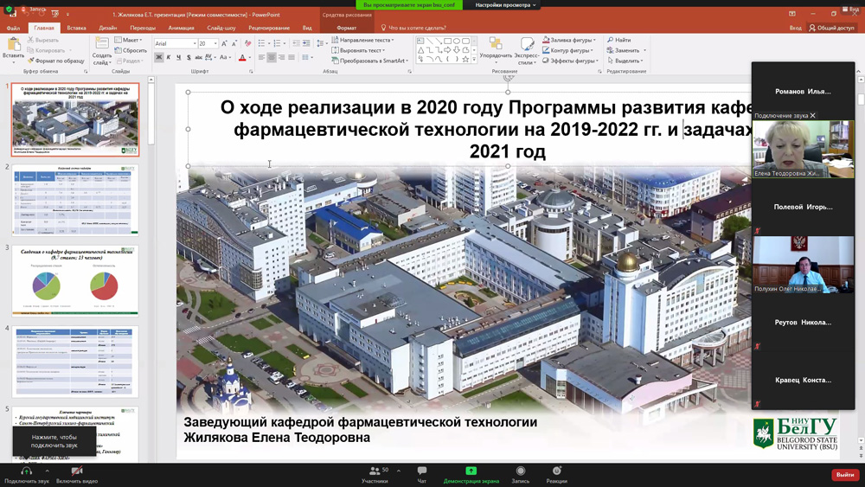The height and width of the screenshot is (487, 865).
Task: Click the Экспресс-стили quick styles icon
Action: coord(527,50)
